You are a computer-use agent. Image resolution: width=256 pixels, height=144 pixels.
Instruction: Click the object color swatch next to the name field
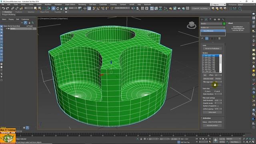tap(224, 24)
